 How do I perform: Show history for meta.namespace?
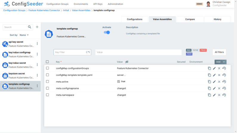[224, 95]
